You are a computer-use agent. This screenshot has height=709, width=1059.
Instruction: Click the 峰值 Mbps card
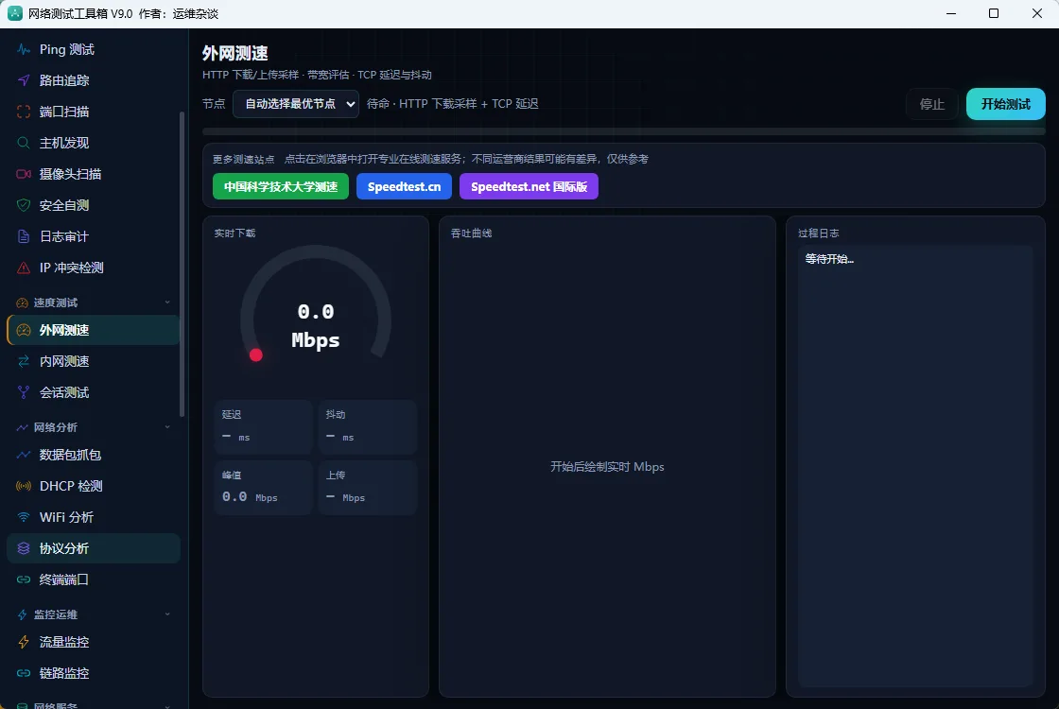click(x=264, y=488)
